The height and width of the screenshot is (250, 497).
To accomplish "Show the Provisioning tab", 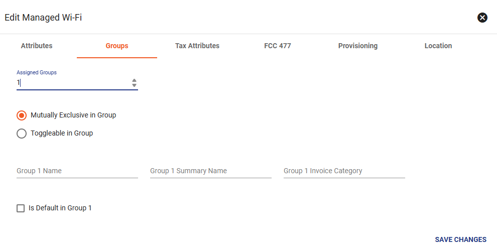I will point(358,46).
